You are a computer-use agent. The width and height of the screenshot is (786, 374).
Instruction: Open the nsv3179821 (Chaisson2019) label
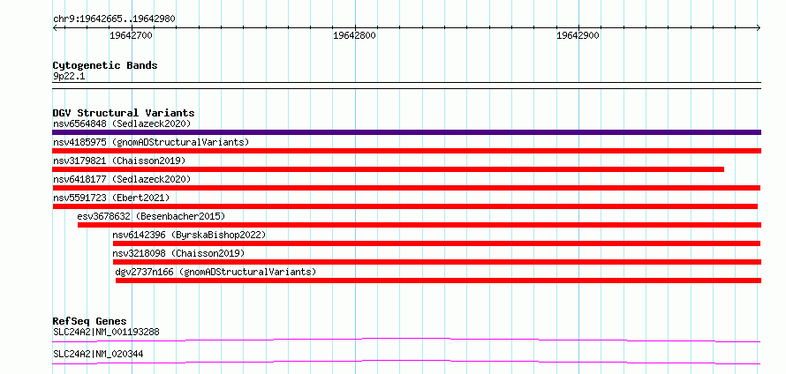point(119,161)
